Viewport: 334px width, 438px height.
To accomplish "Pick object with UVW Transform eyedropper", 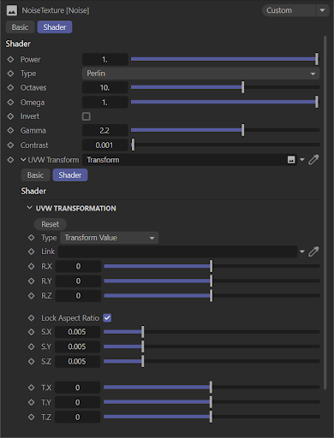I will (313, 160).
